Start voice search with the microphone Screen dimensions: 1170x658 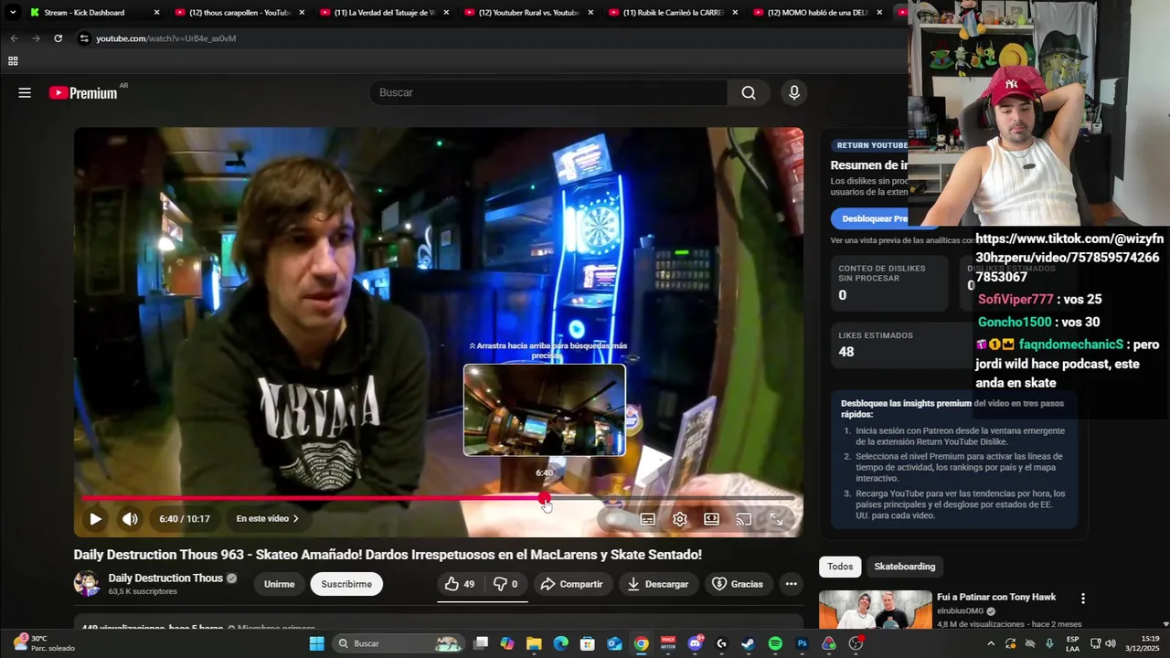tap(793, 92)
